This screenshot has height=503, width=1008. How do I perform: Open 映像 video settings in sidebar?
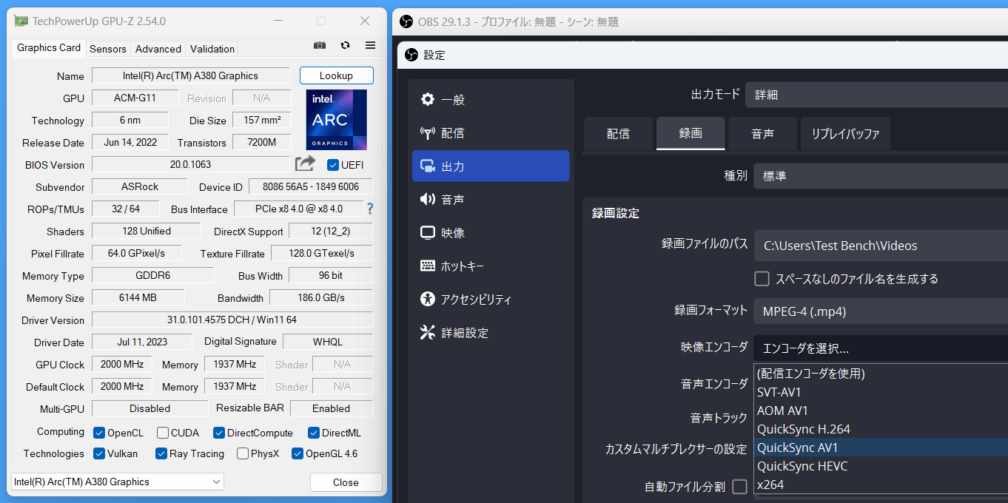[x=491, y=233]
